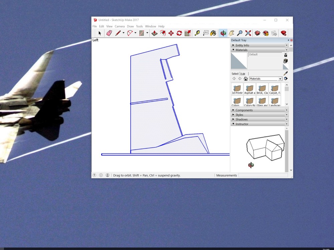This screenshot has width=334, height=250.
Task: Show the Instructor panel content
Action: [241, 123]
